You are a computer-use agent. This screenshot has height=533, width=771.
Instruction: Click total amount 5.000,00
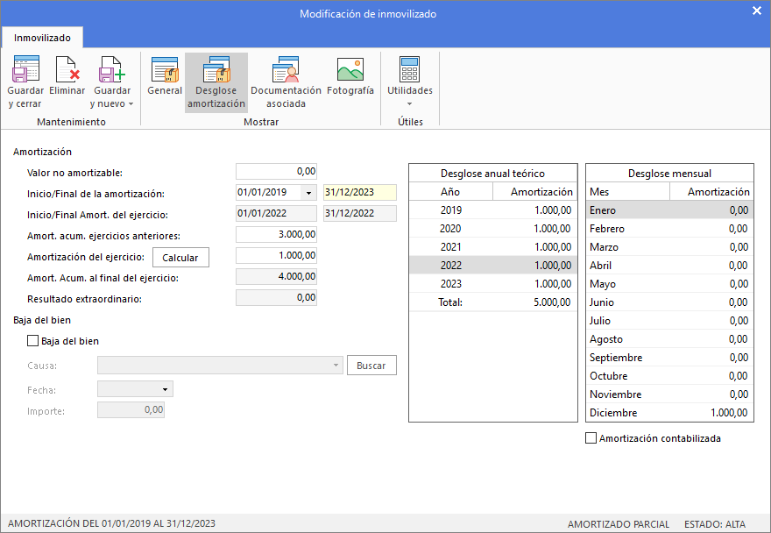pyautogui.click(x=552, y=302)
